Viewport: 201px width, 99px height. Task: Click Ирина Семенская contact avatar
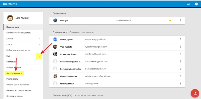tap(55, 76)
